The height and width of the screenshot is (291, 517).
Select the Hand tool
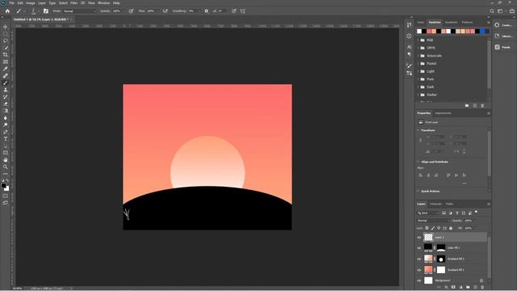tap(6, 160)
